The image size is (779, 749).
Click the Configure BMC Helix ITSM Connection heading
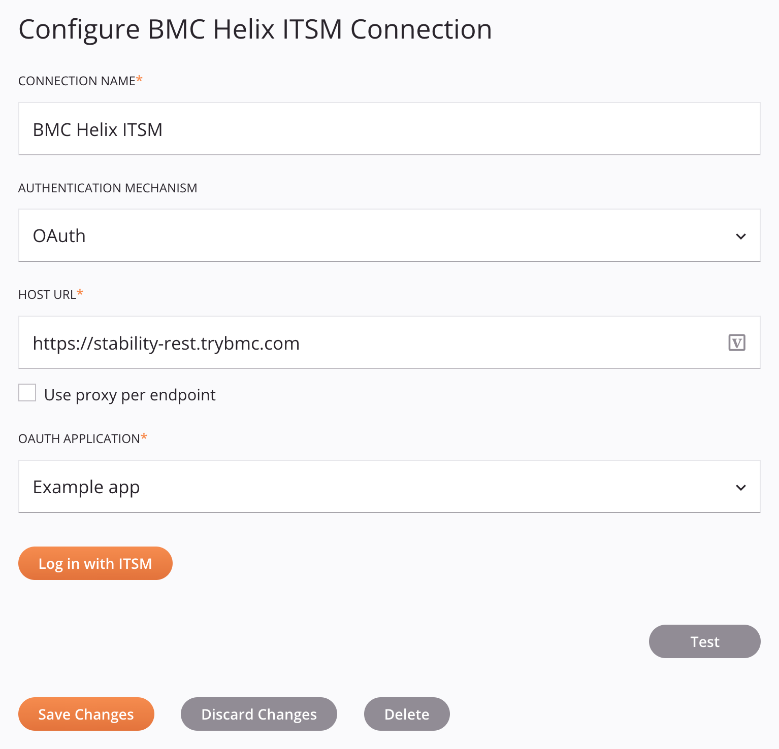(255, 29)
